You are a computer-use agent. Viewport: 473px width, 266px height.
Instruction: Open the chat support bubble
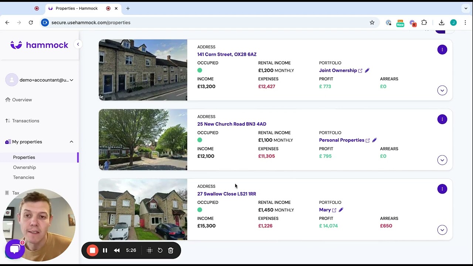pos(14,249)
